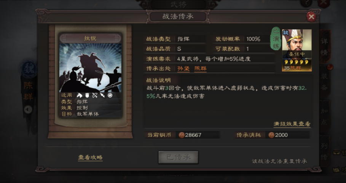Open the 查看攻略 guide link
Viewport: 346px width, 183px height.
pyautogui.click(x=90, y=158)
